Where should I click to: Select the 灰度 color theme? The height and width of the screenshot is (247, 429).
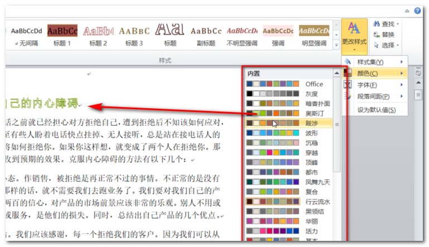tap(288, 94)
